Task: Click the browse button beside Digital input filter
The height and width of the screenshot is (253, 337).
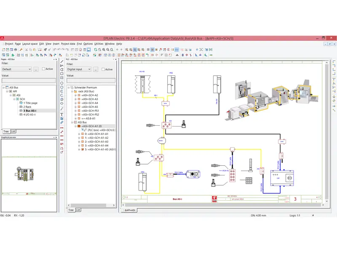Action: click(96, 69)
